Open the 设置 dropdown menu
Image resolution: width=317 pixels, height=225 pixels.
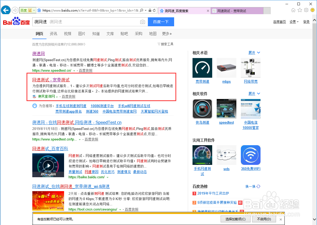294,22
